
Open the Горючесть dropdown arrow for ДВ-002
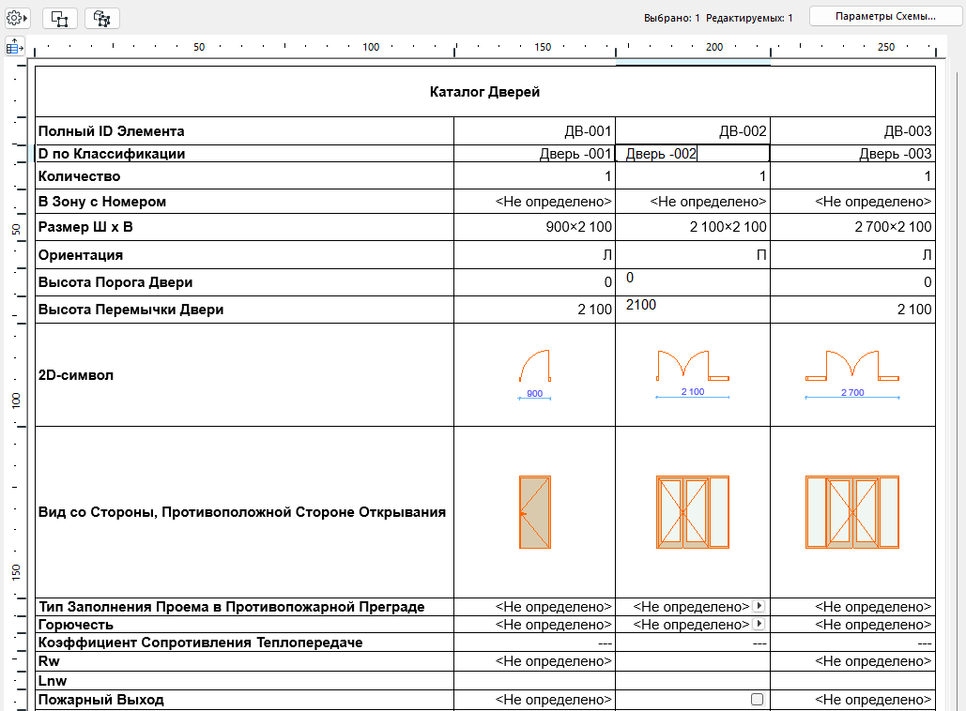[759, 624]
